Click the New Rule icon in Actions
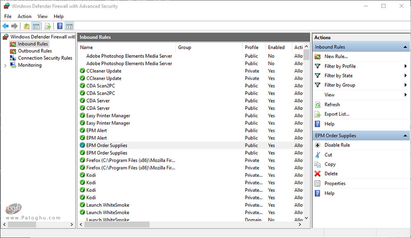This screenshot has width=411, height=238. pyautogui.click(x=318, y=56)
